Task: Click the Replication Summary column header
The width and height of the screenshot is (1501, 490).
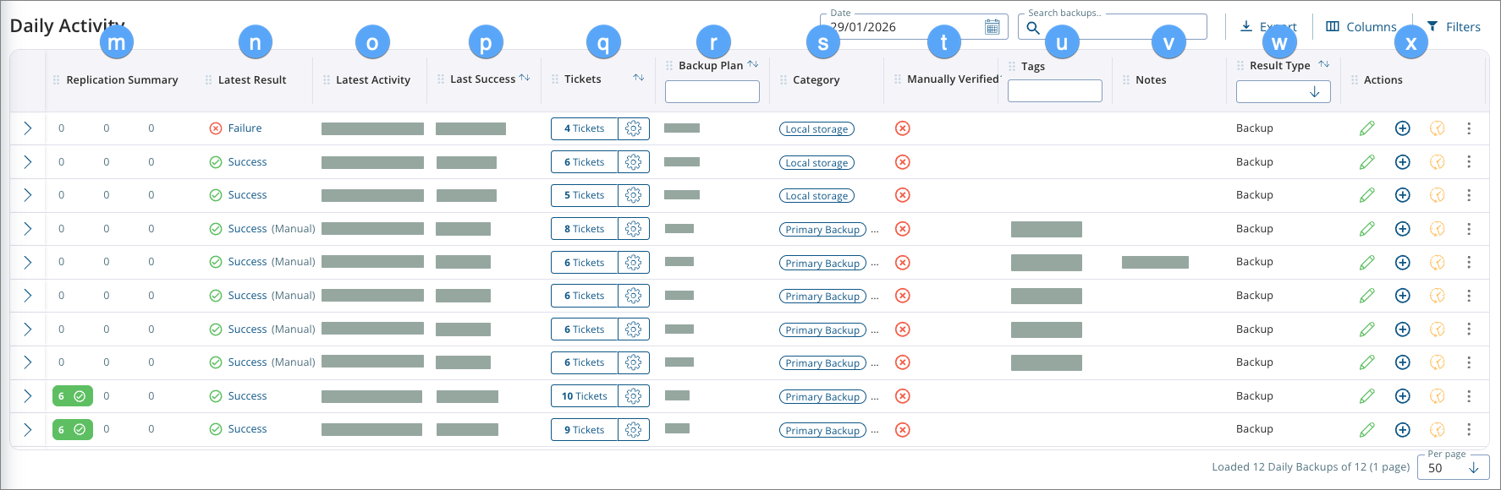Action: click(x=122, y=80)
